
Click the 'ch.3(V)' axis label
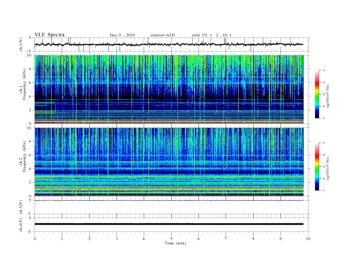coord(21,207)
